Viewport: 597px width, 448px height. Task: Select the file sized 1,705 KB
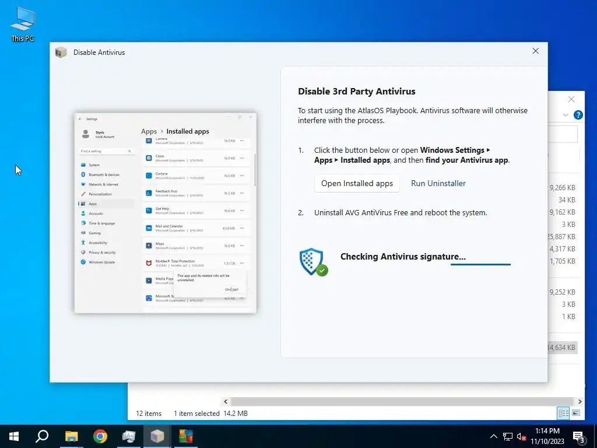click(563, 261)
